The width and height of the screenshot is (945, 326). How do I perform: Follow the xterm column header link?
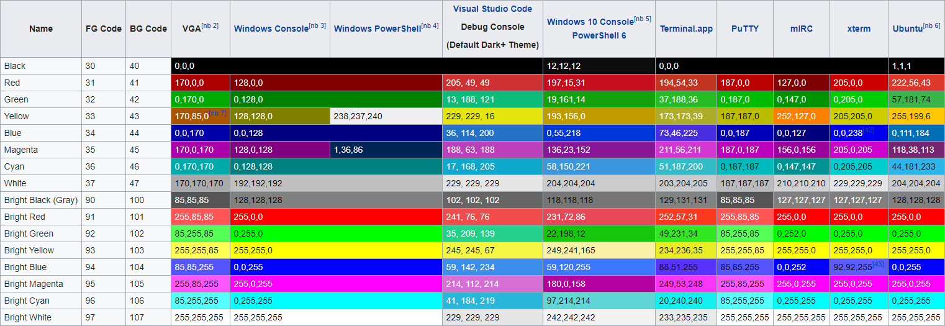tap(859, 29)
